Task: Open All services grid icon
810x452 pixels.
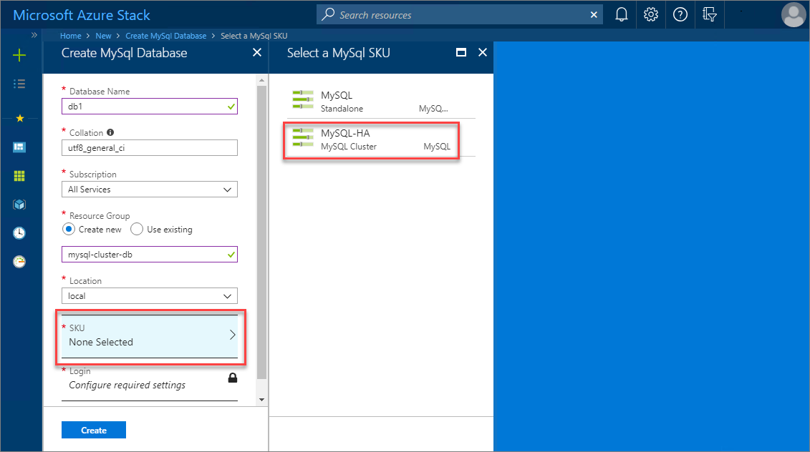Action: [x=19, y=175]
